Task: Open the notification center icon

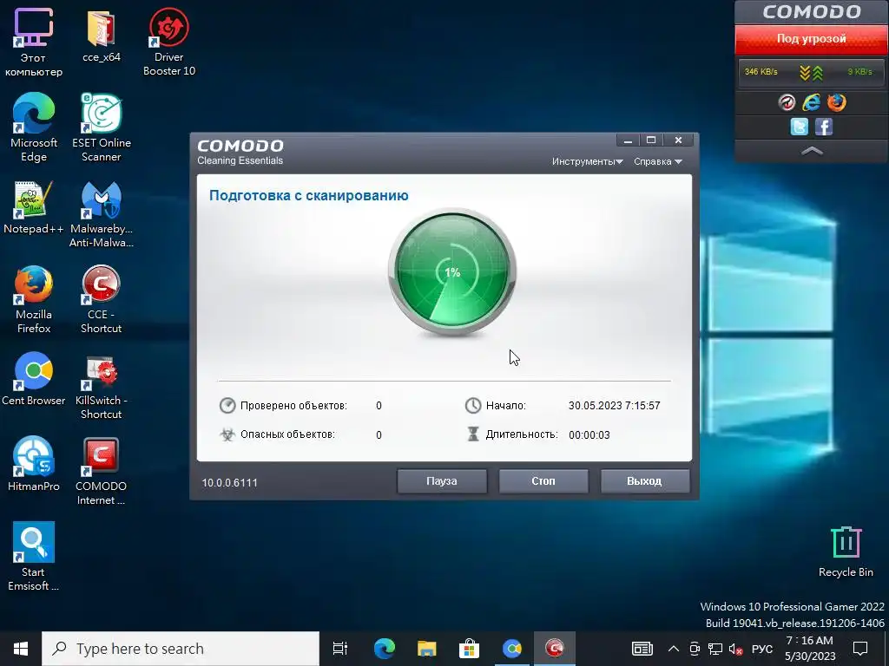Action: pos(860,649)
